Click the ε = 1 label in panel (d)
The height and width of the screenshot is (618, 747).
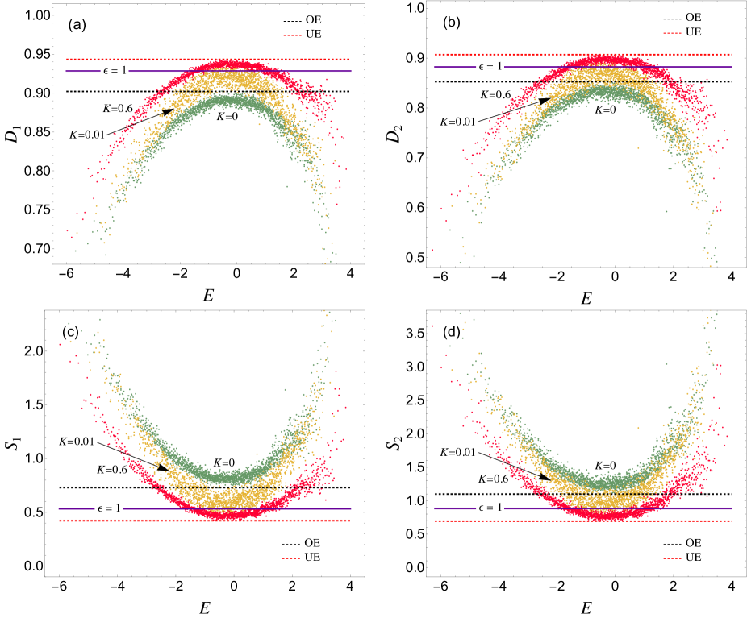490,508
